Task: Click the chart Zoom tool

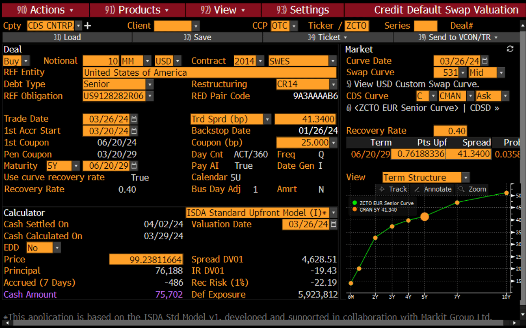Action: [472, 189]
